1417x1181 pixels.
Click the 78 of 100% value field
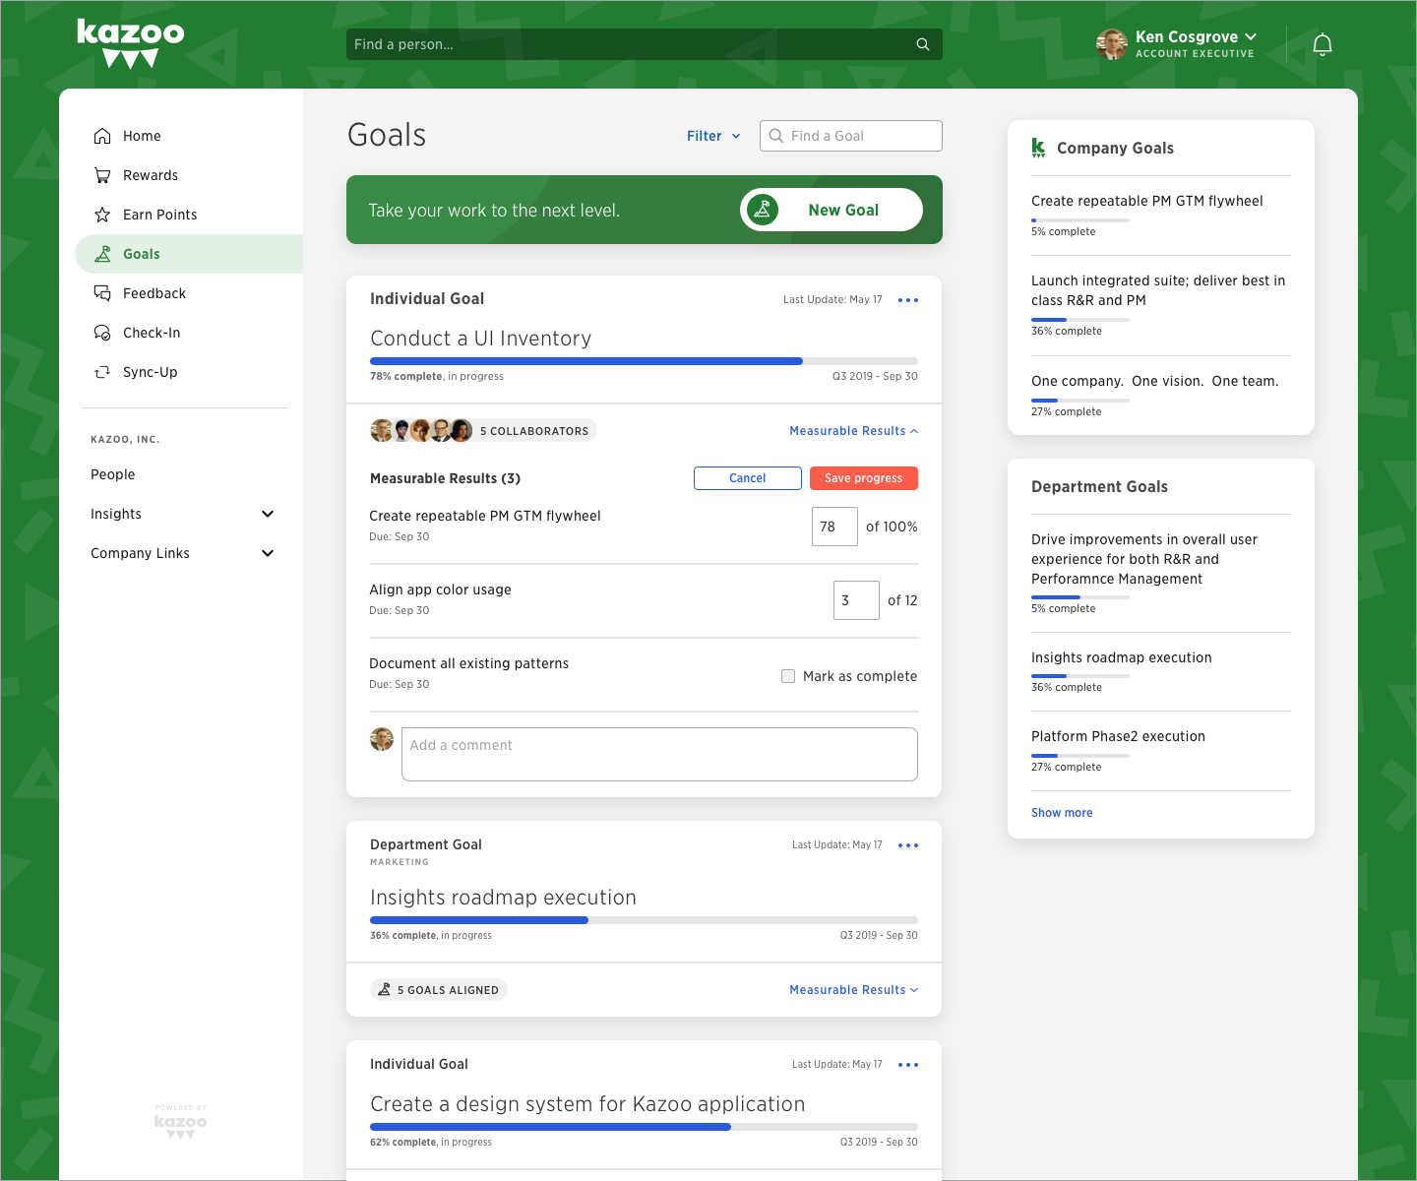point(834,527)
